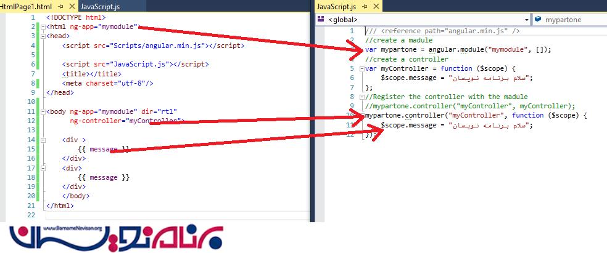
Task: Click the angular.min.js script tag line
Action: pos(154,46)
